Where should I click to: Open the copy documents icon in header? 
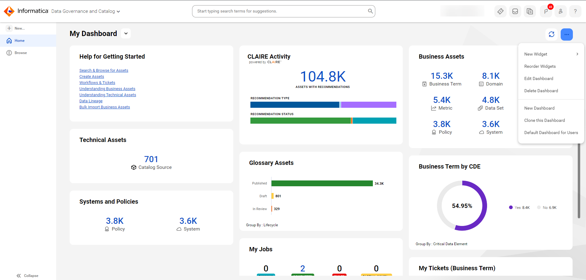pos(530,11)
